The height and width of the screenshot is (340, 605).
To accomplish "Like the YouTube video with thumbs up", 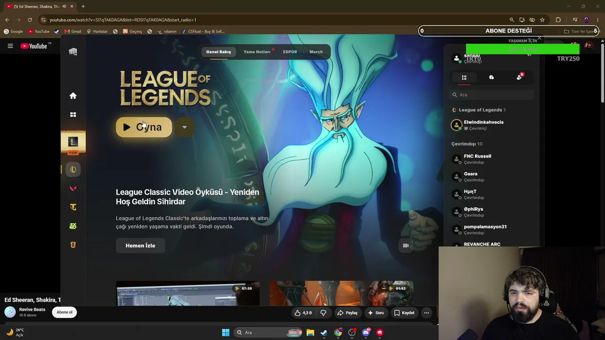I will point(303,313).
